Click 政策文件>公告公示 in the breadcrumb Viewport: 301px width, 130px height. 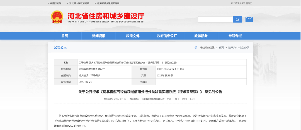239,48
